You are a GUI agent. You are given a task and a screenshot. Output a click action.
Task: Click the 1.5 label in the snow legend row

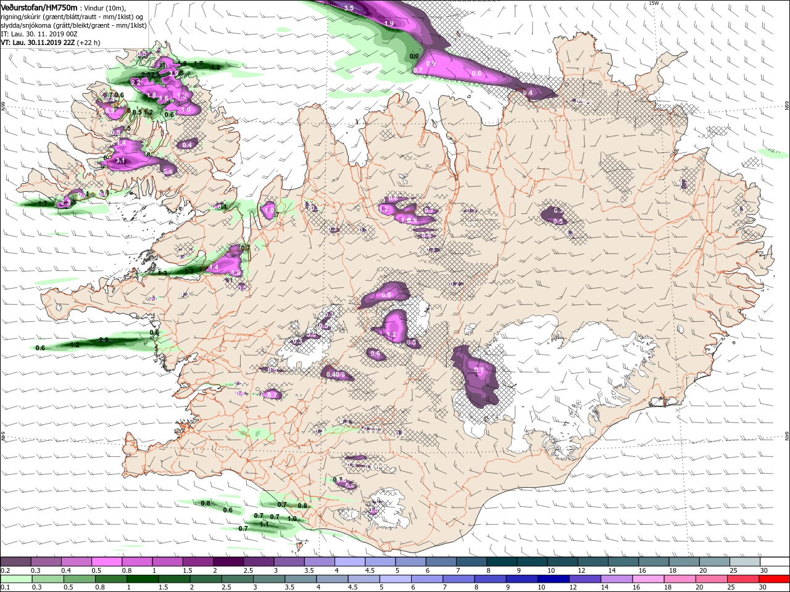click(x=188, y=570)
